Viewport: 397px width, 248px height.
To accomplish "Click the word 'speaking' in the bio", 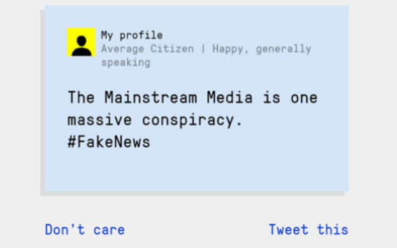I will click(126, 63).
